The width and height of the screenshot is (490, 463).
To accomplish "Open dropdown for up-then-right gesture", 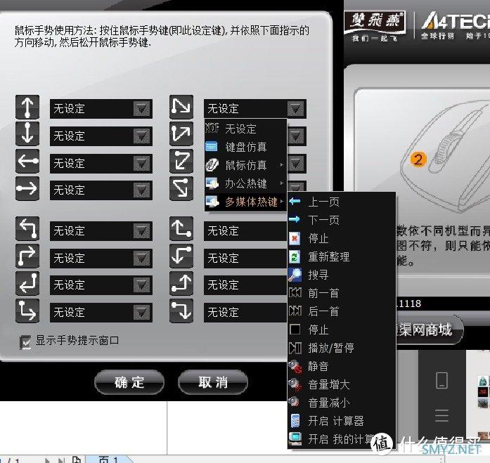I will [141, 258].
